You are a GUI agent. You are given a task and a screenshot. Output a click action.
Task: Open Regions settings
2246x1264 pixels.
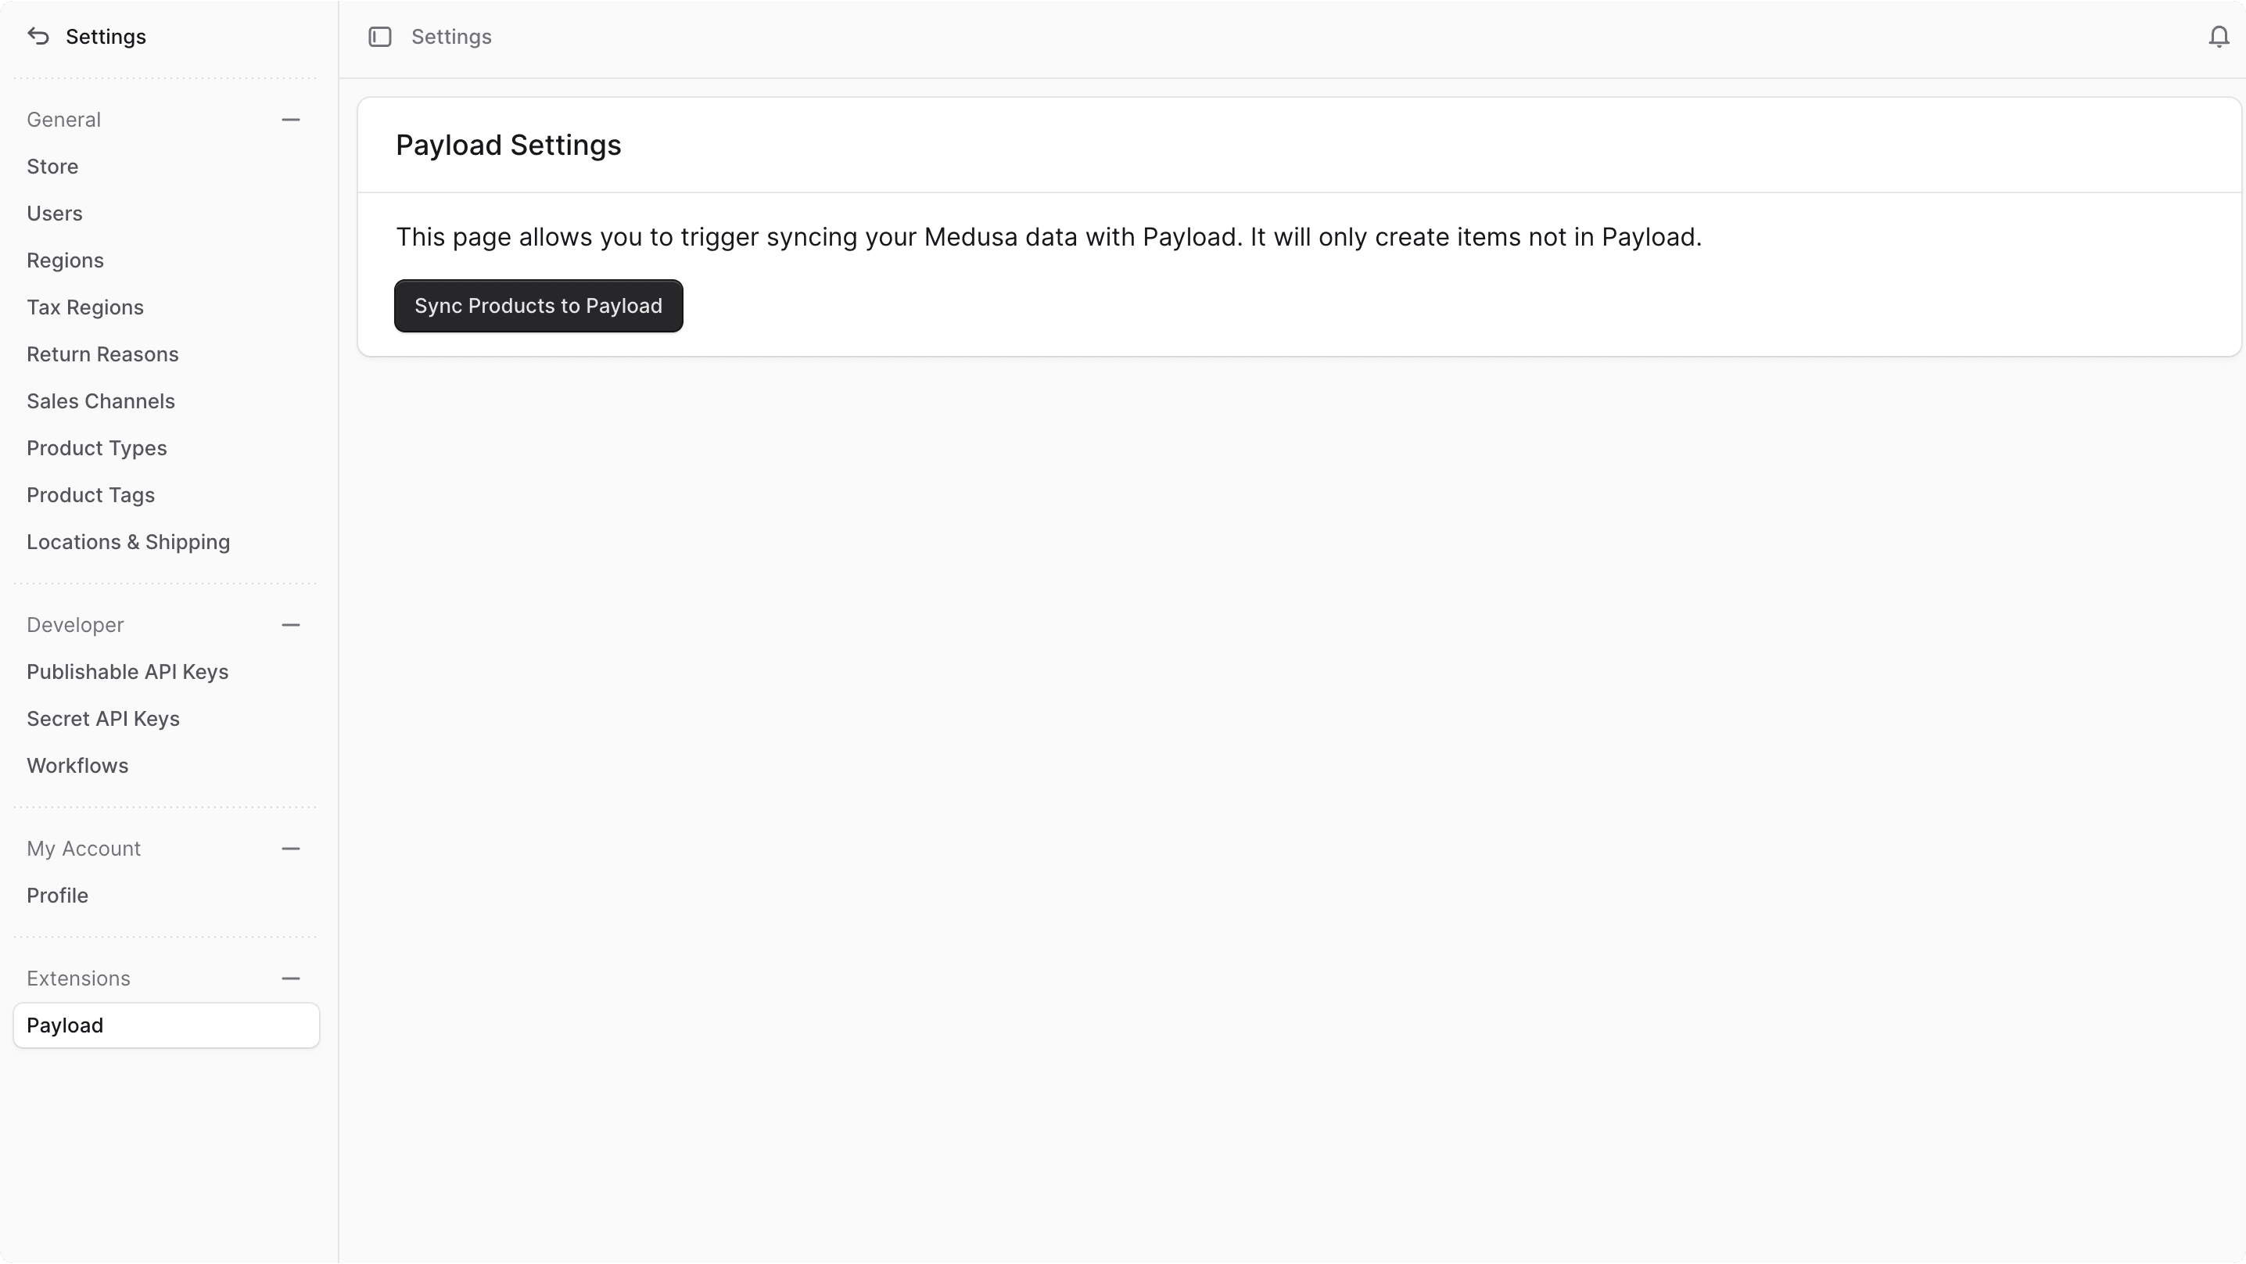point(65,260)
